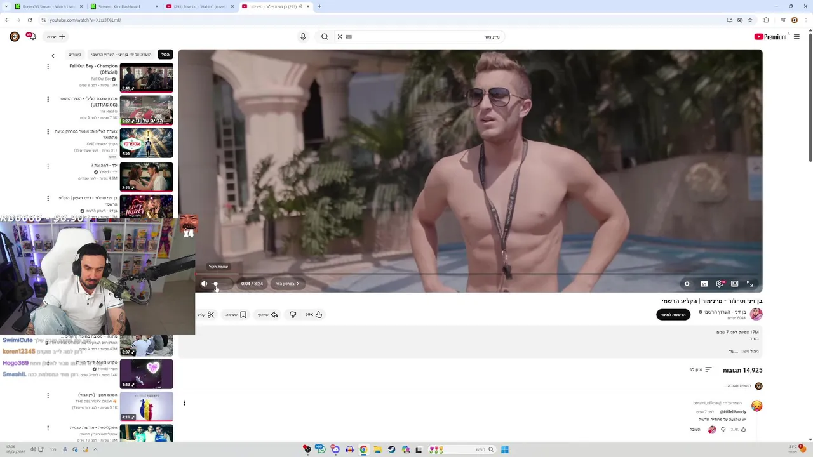Viewport: 813px width, 457px height.
Task: Toggle subtitles/captions in the player
Action: point(704,284)
